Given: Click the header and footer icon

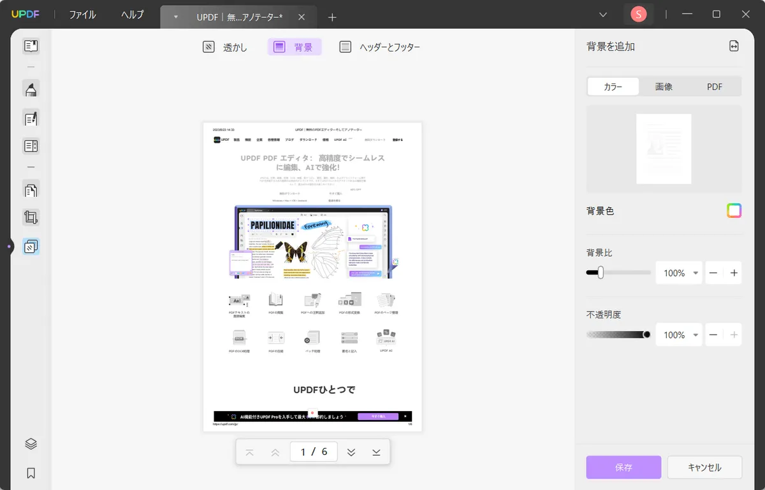Looking at the screenshot, I should click(x=345, y=47).
